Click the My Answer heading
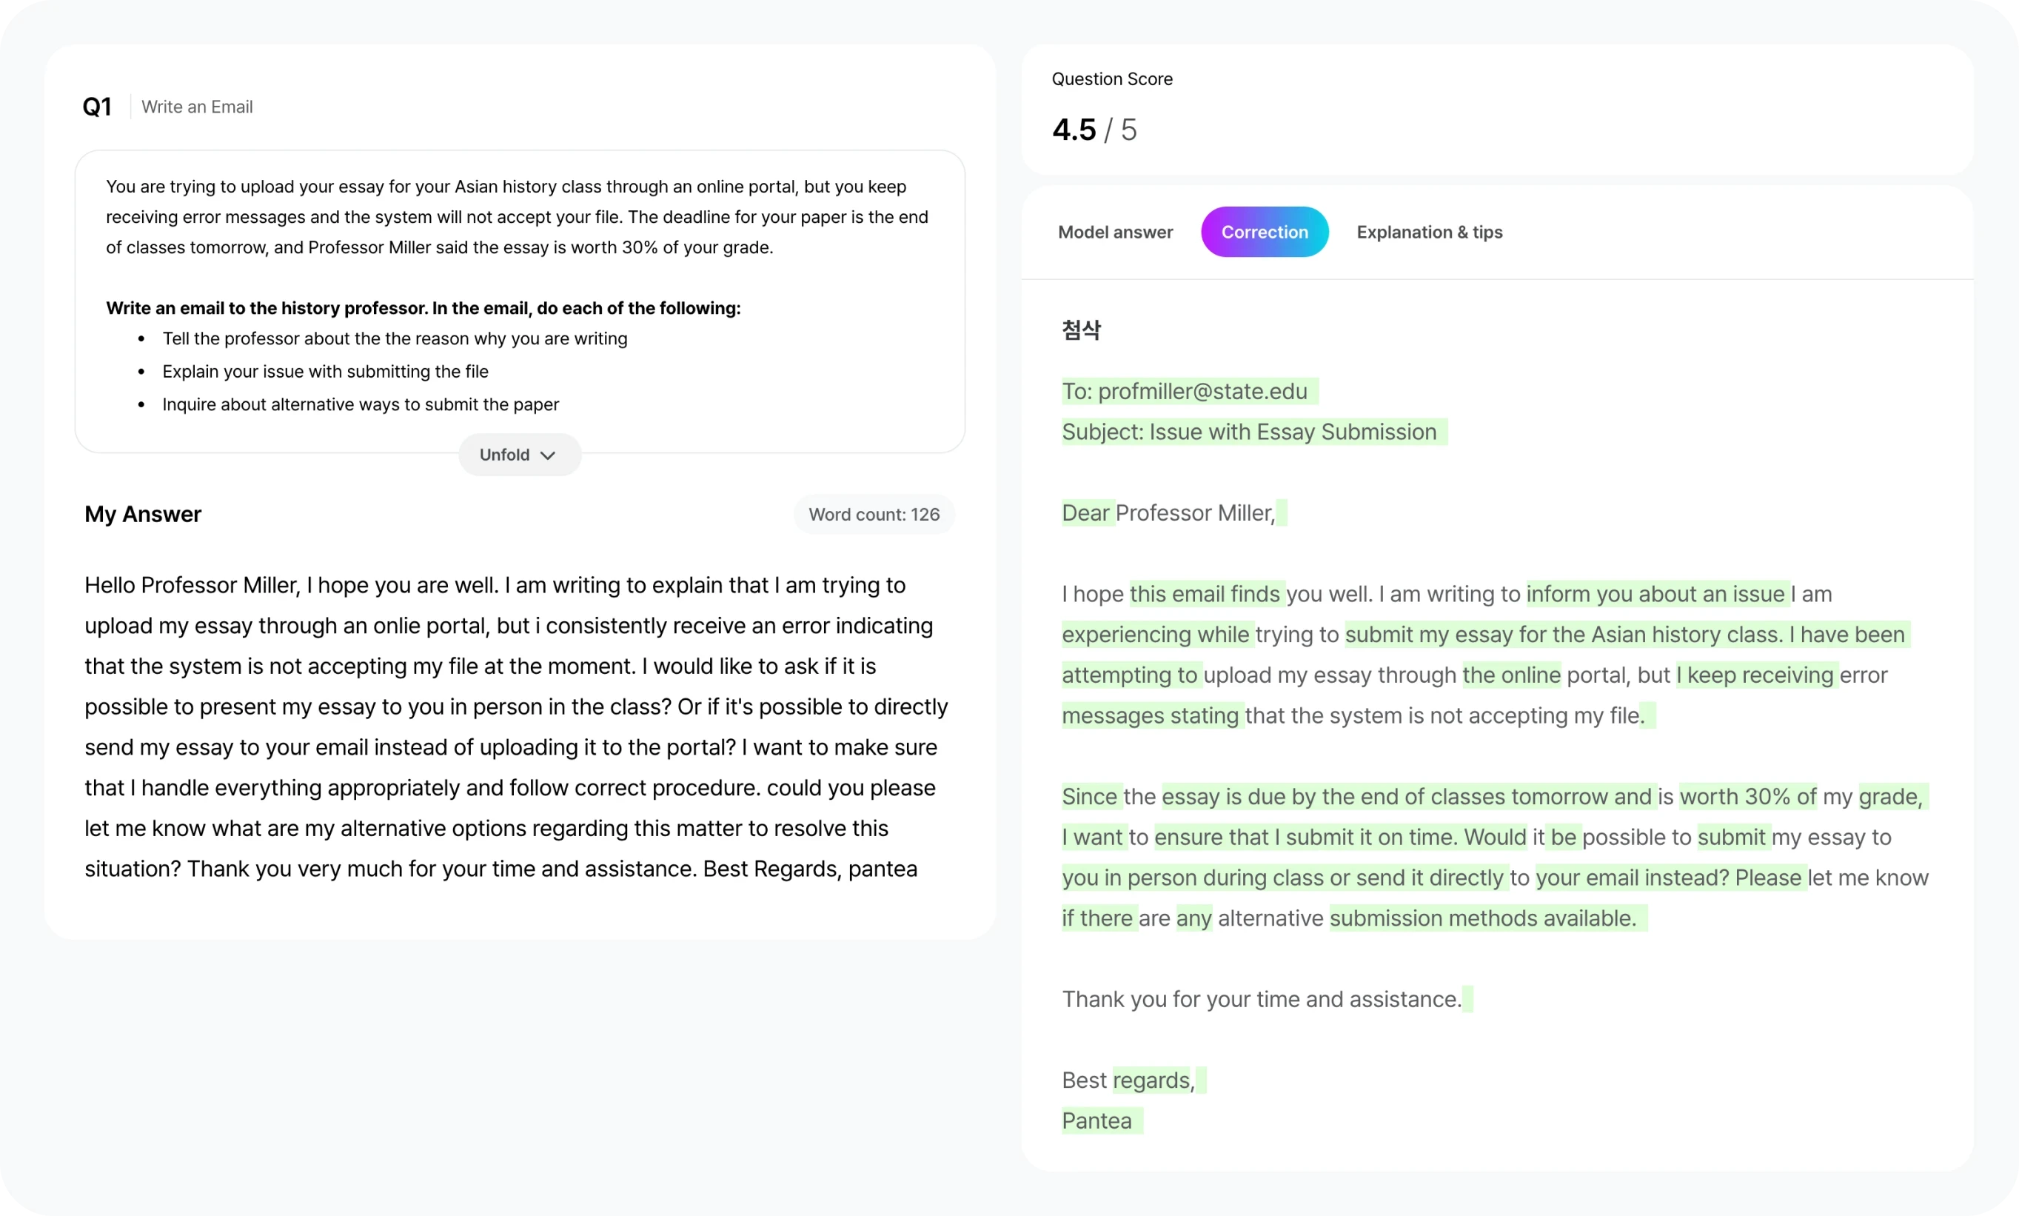Viewport: 2019px width, 1216px height. coord(142,514)
